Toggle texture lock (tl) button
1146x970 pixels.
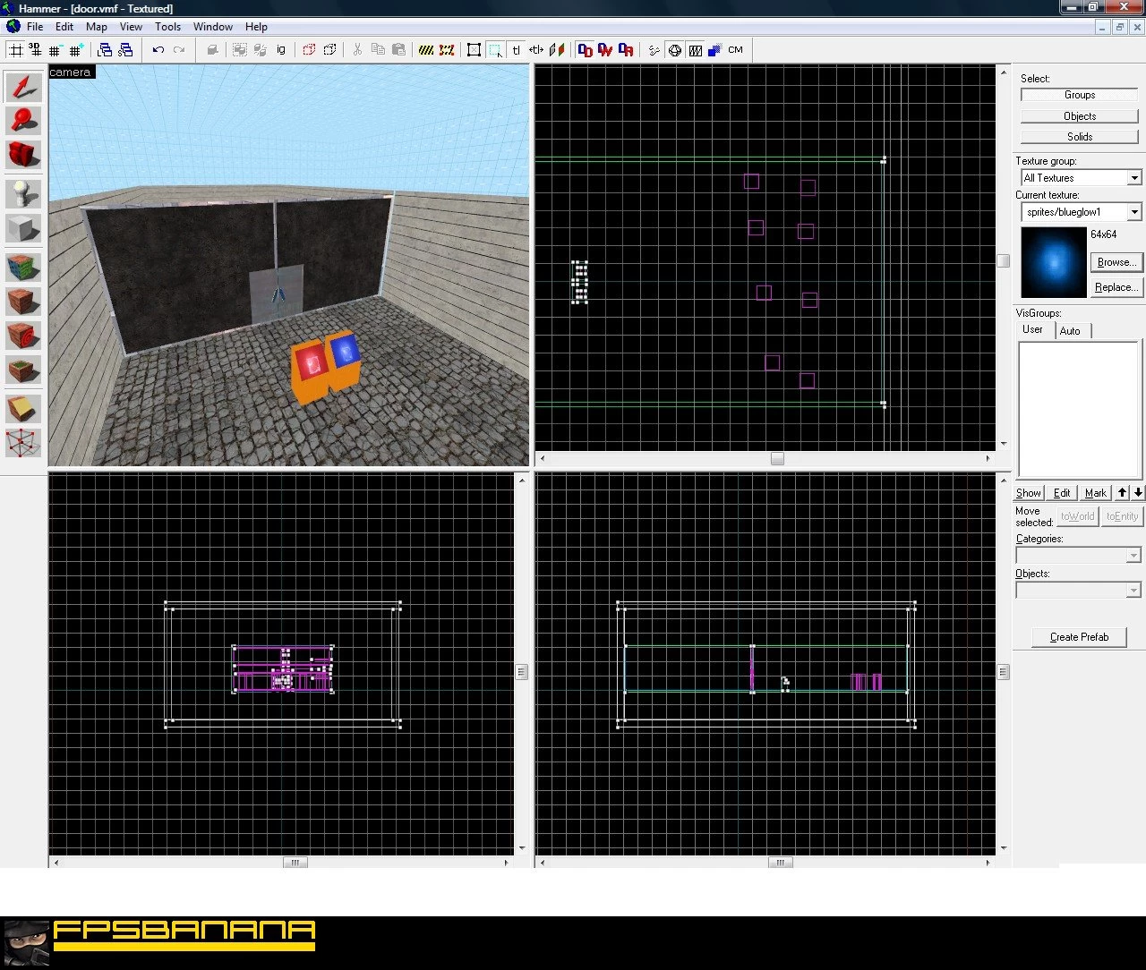click(x=516, y=50)
